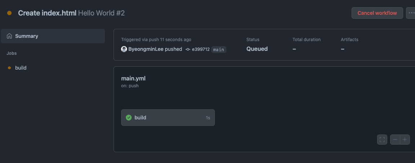This screenshot has height=163, width=415.
Task: Select the Summary sidebar item
Action: coord(53,36)
